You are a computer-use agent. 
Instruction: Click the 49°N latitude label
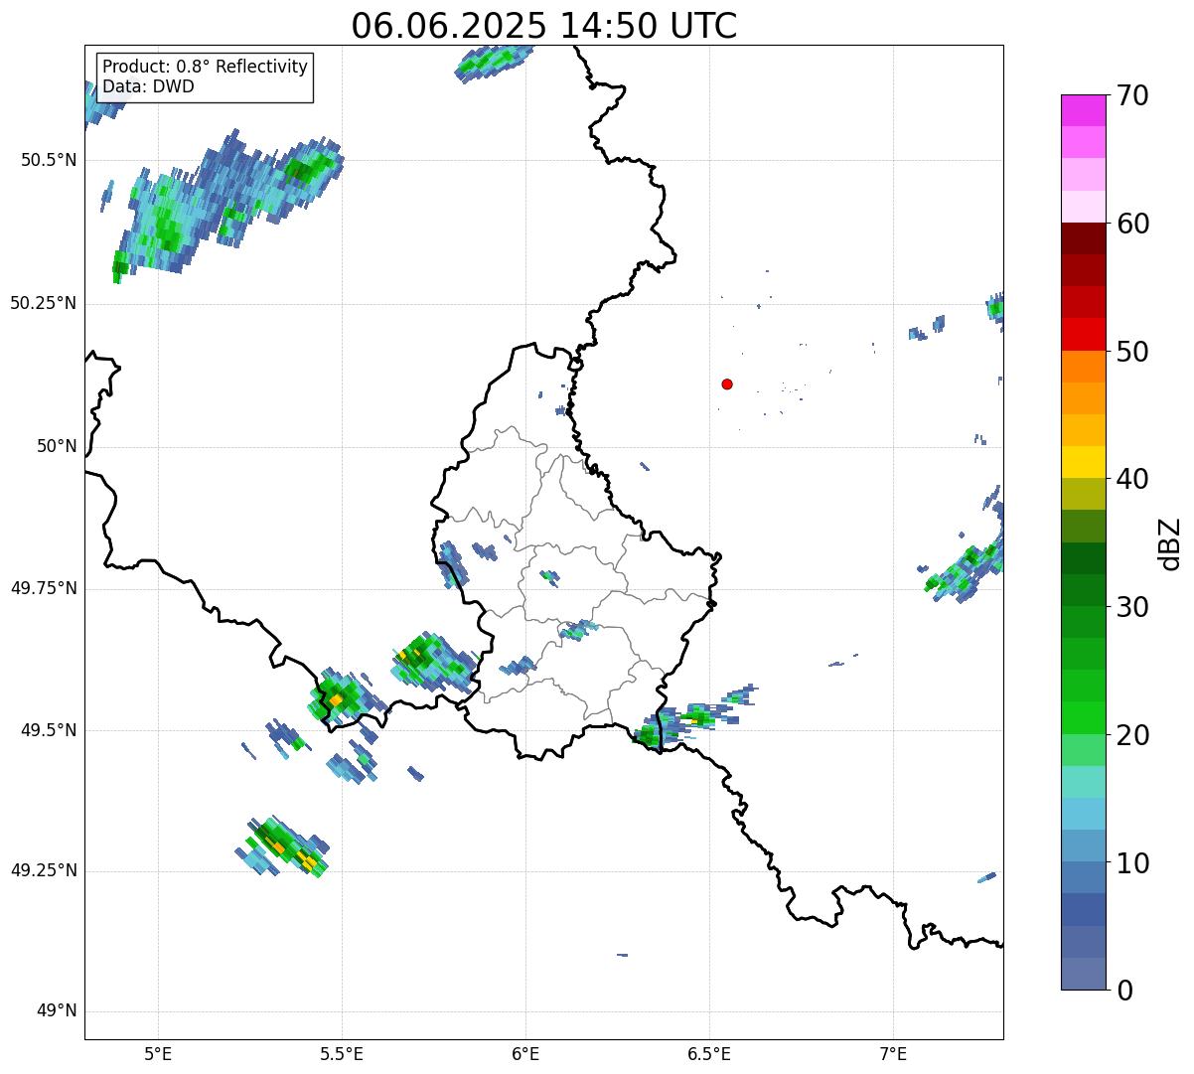point(57,1011)
